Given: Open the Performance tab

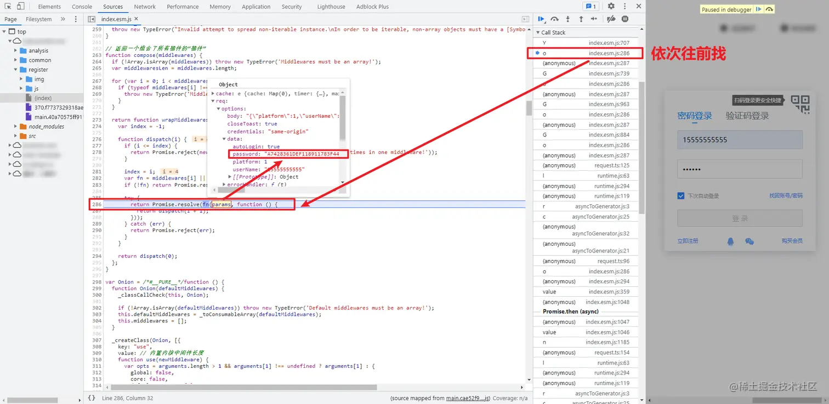Looking at the screenshot, I should 183,7.
